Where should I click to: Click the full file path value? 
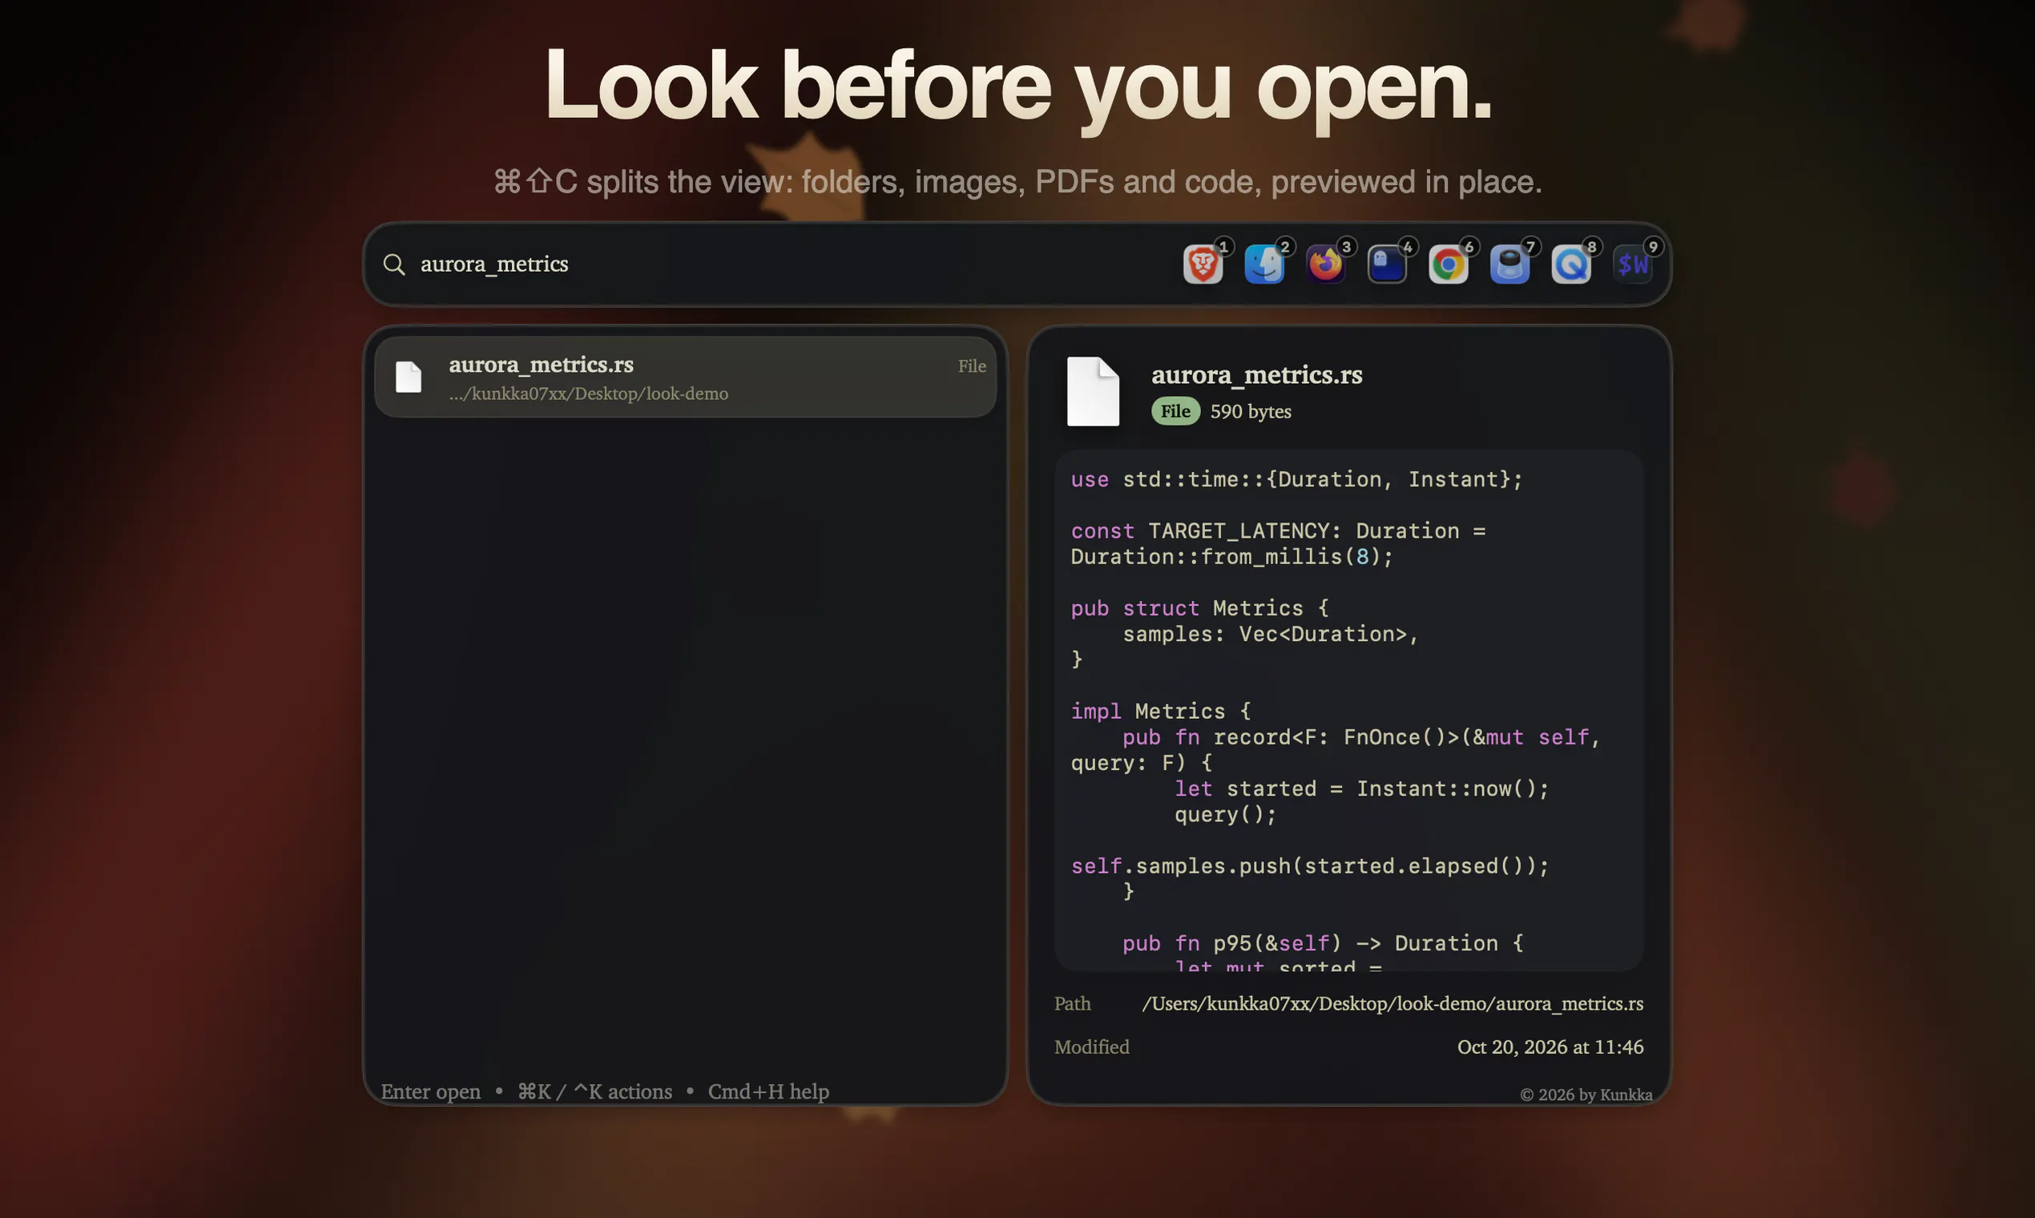1392,1003
